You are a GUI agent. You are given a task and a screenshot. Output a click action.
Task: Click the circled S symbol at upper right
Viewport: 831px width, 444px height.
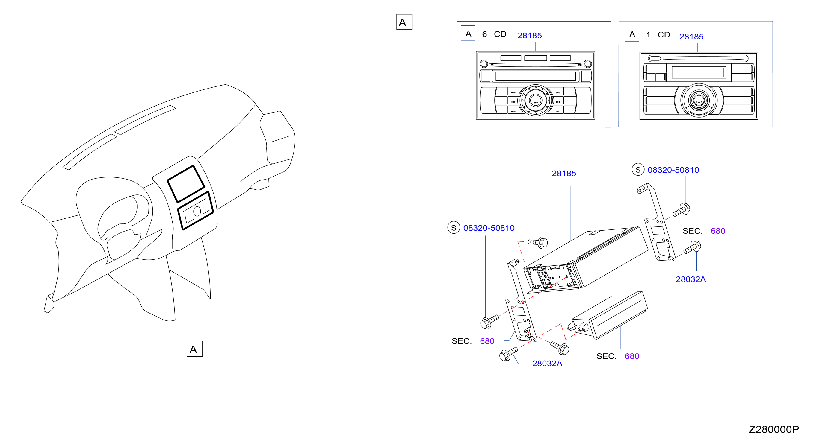click(x=638, y=170)
